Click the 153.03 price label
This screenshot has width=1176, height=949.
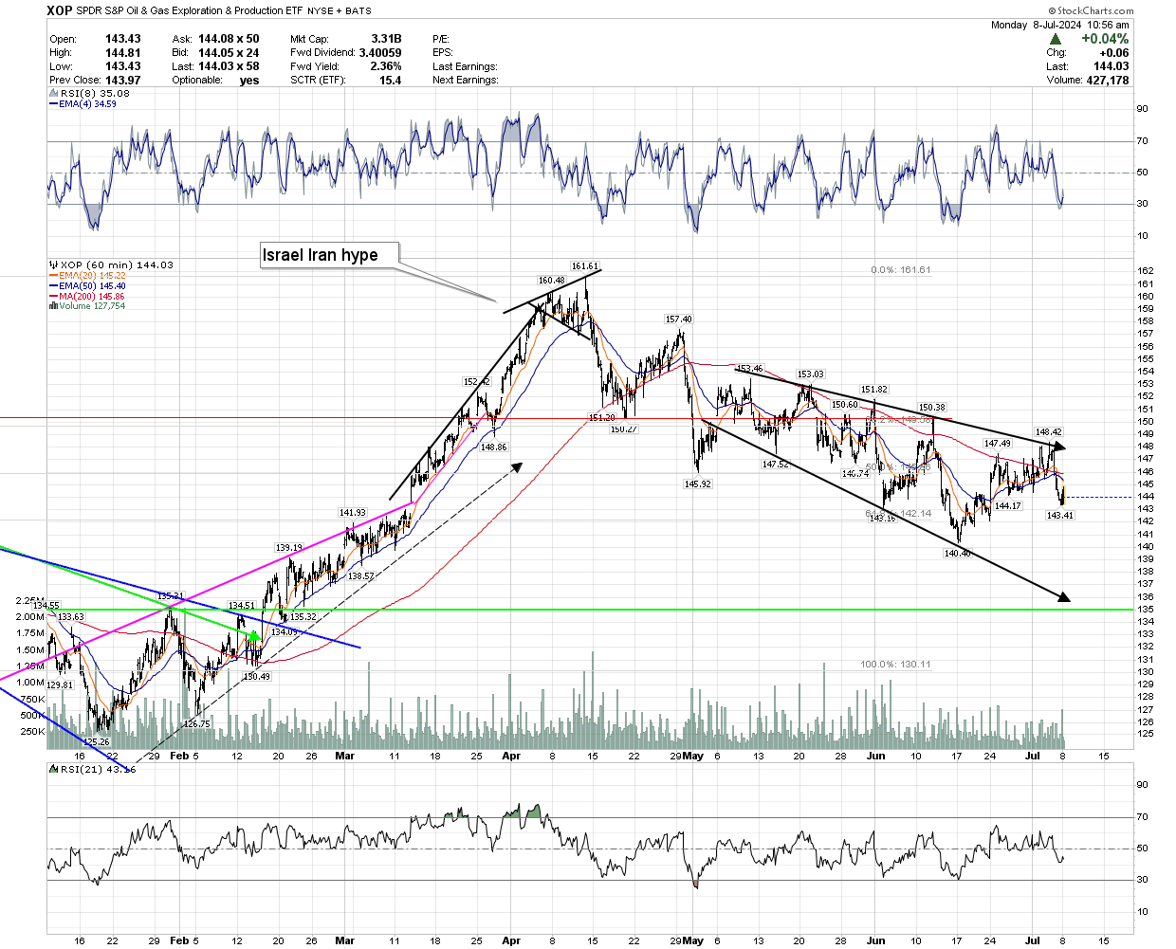point(810,374)
